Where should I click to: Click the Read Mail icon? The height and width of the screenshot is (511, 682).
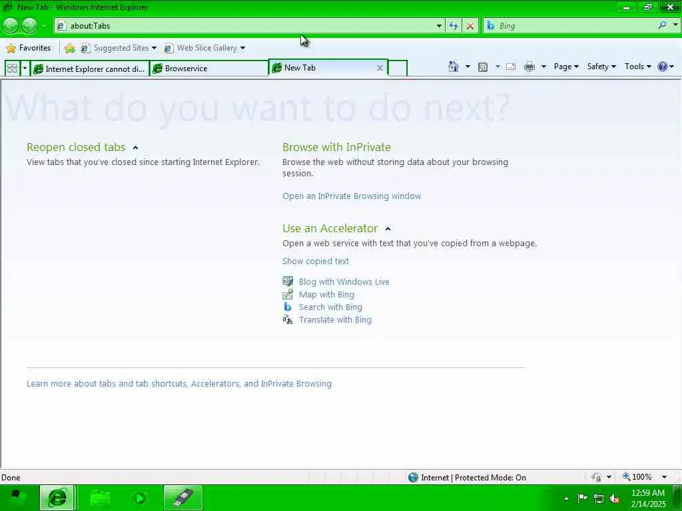point(511,67)
